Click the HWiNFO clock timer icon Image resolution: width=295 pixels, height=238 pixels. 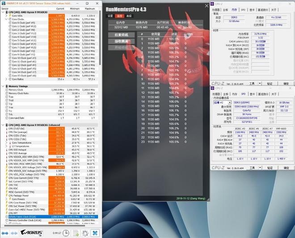[x=66, y=233]
